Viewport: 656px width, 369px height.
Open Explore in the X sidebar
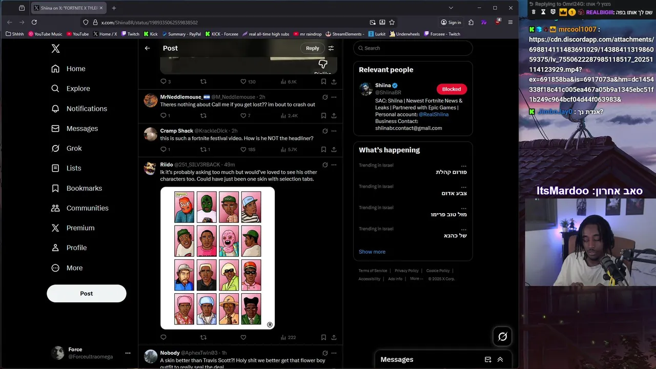[71, 89]
